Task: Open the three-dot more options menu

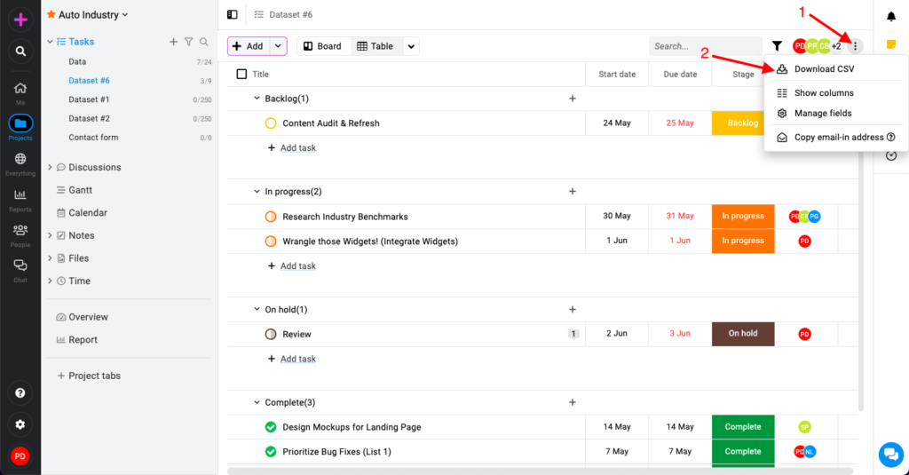Action: coord(855,46)
